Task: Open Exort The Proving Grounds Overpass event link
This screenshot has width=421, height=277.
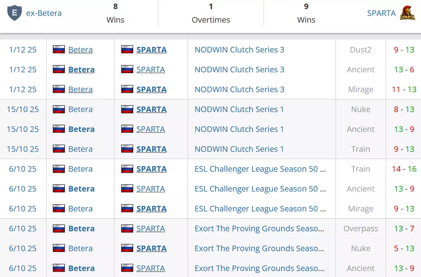Action: click(259, 229)
